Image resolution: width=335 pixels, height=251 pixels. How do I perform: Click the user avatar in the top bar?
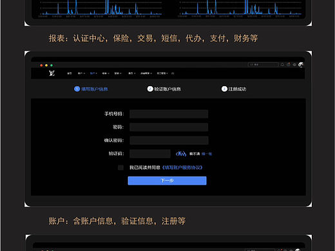301,64
